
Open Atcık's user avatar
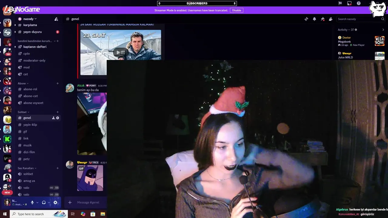(x=70, y=88)
